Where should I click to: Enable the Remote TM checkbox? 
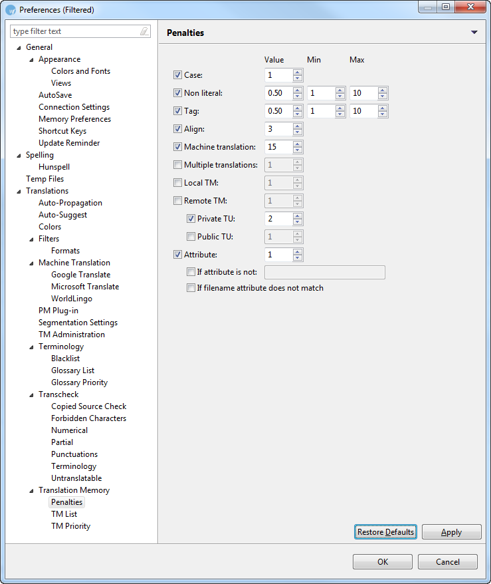click(178, 201)
